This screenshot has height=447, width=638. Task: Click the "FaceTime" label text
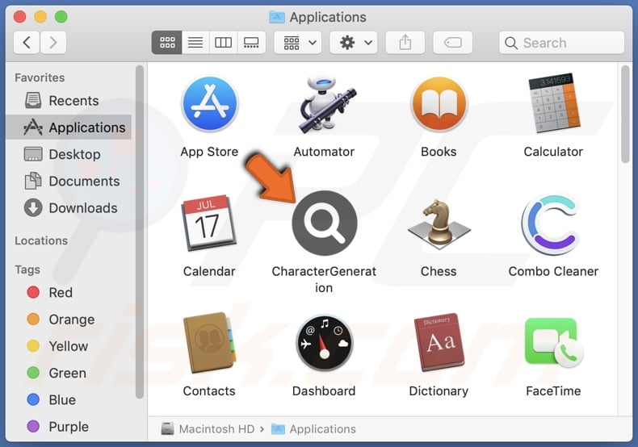coord(553,391)
